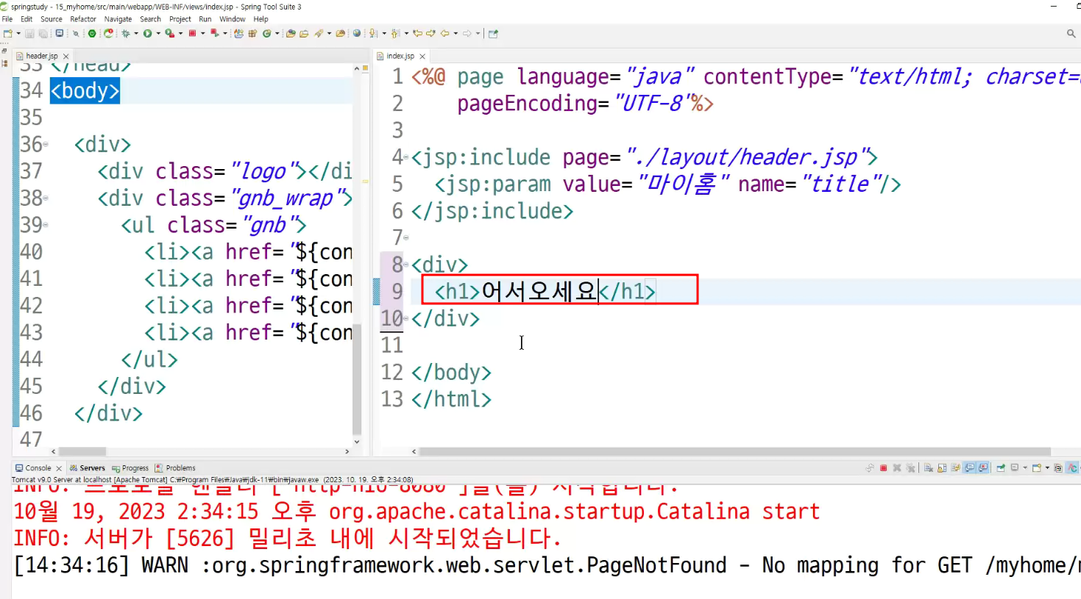Image resolution: width=1081 pixels, height=599 pixels.
Task: Toggle Word Wrap in the console
Action: click(x=956, y=467)
